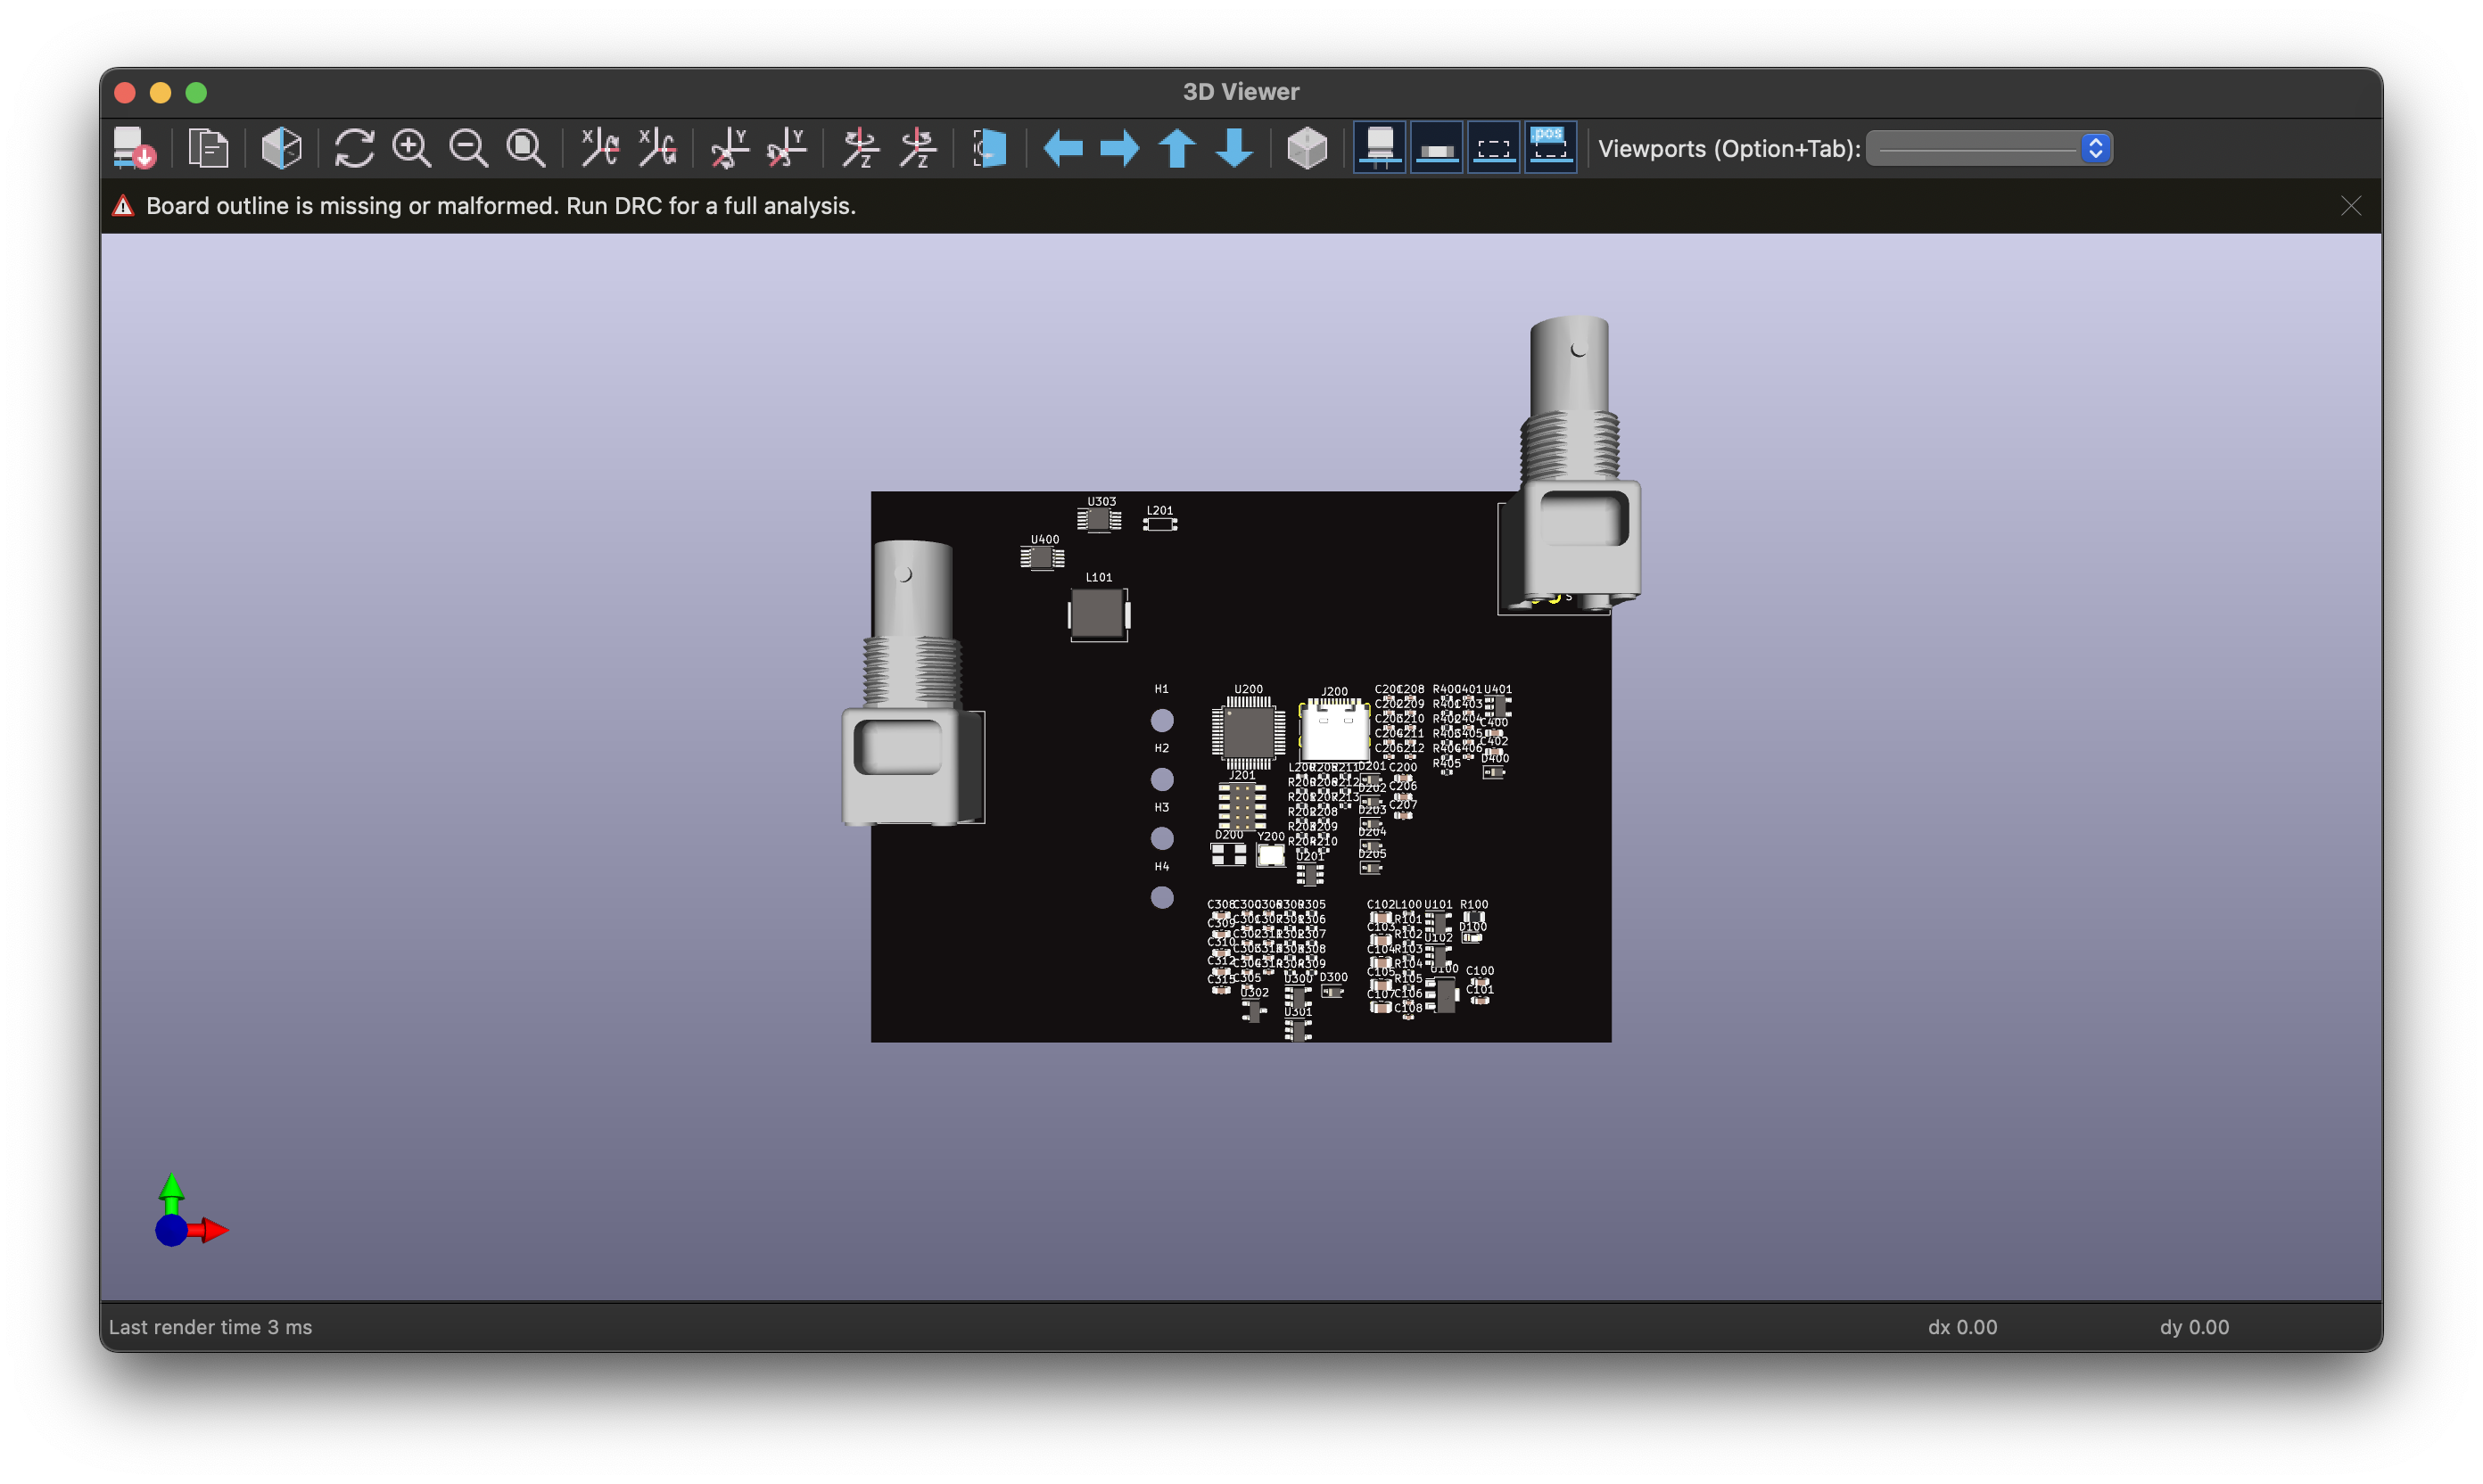
Task: Open the Viewports dropdown
Action: point(1978,148)
